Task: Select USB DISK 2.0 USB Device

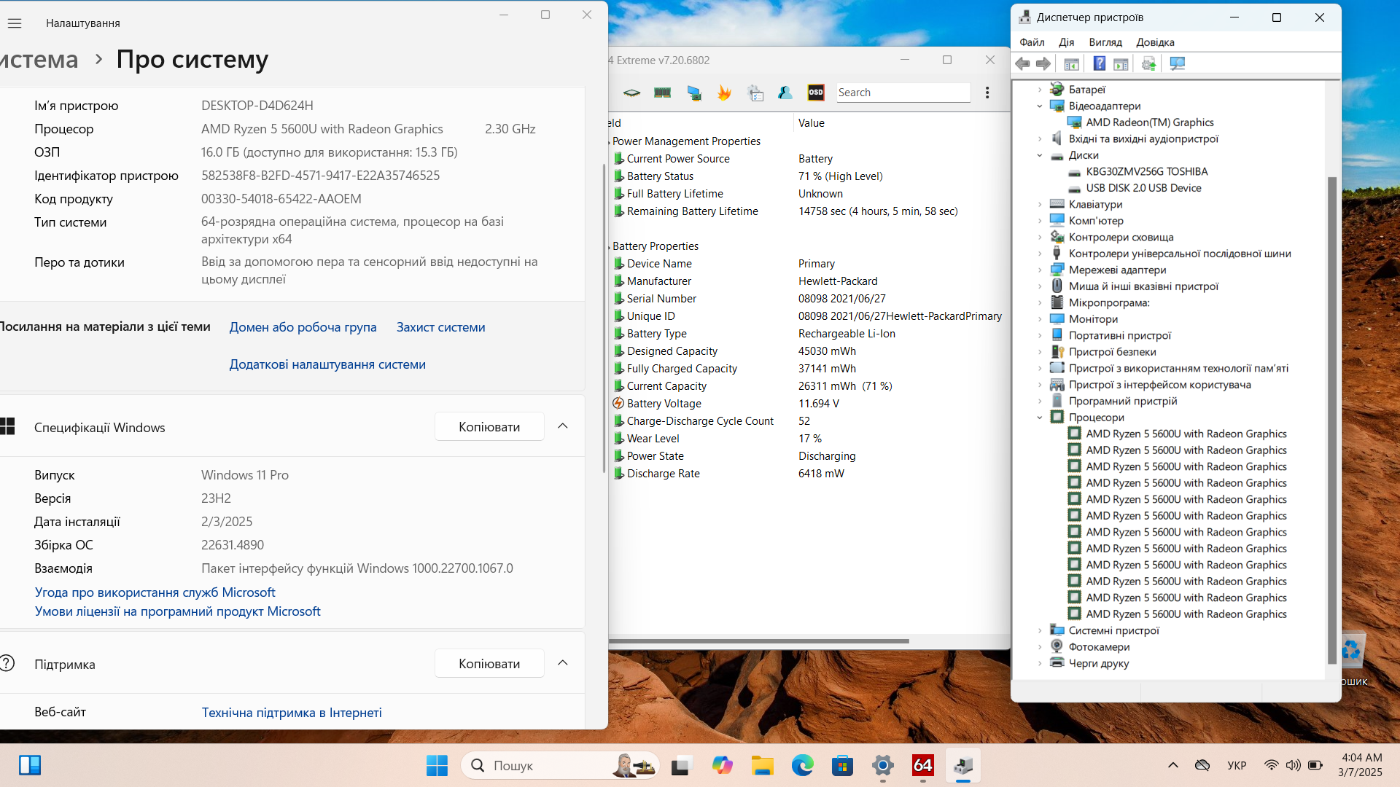Action: 1143,188
